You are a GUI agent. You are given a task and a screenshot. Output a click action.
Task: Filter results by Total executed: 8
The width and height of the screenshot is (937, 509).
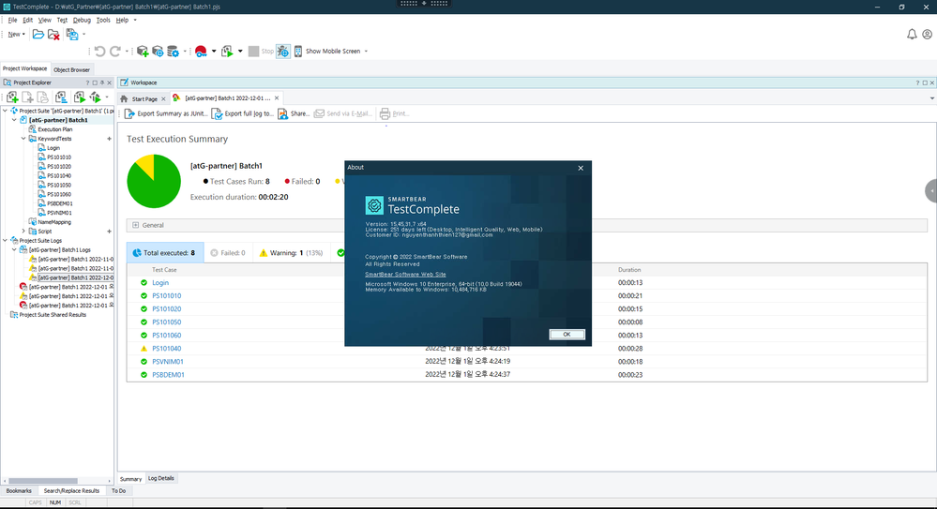coord(164,253)
